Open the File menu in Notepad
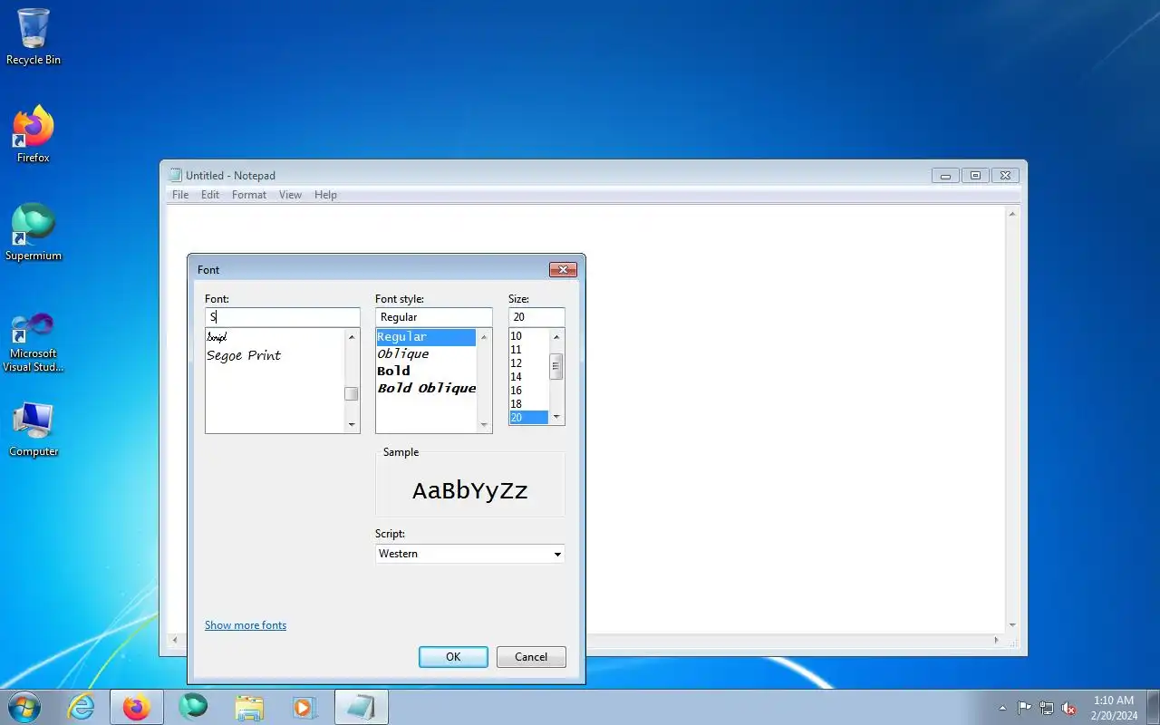Screen dimensions: 1160x725 [x=180, y=195]
